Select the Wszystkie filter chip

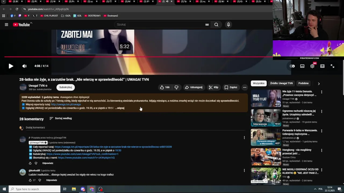tap(259, 83)
